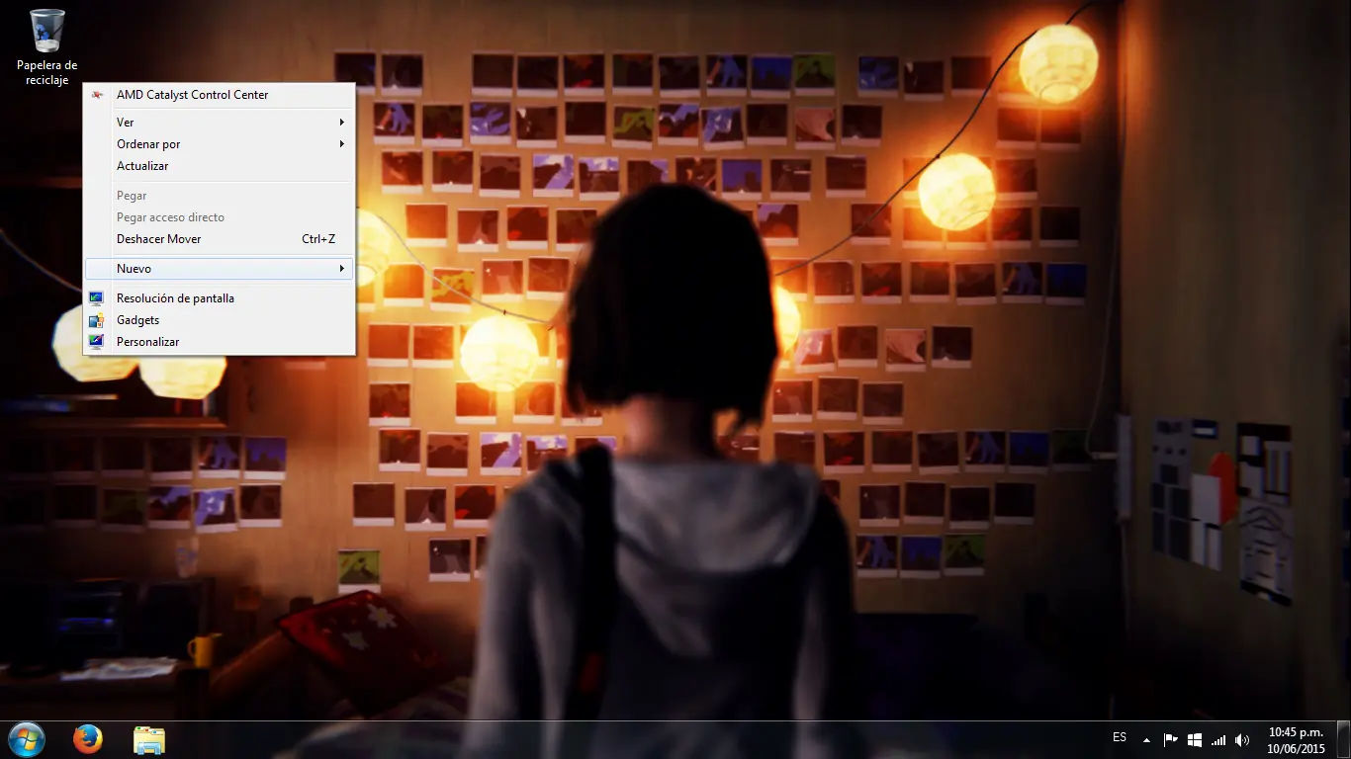The image size is (1351, 759).
Task: Click the ES language indicator
Action: click(x=1120, y=737)
